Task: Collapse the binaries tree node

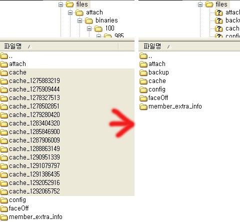Action: (x=80, y=20)
